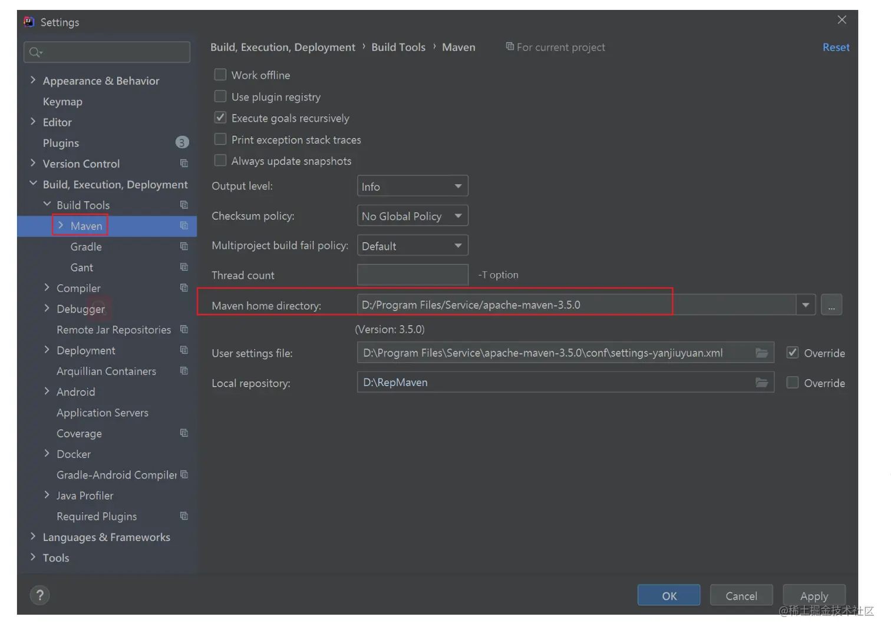Collapse the Build Tools node
This screenshot has width=891, height=634.
(47, 204)
